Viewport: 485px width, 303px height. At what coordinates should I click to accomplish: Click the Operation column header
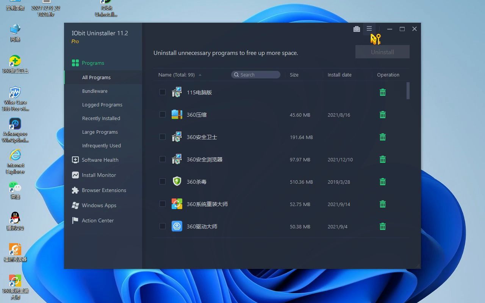(x=388, y=75)
